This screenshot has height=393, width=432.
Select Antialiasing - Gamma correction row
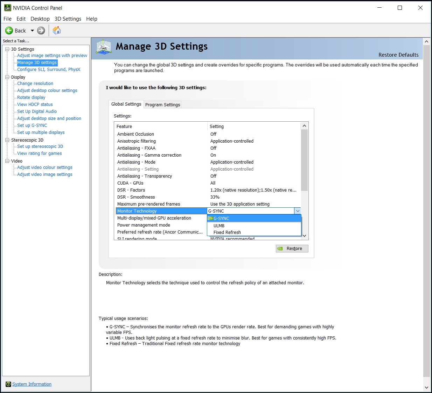point(208,155)
